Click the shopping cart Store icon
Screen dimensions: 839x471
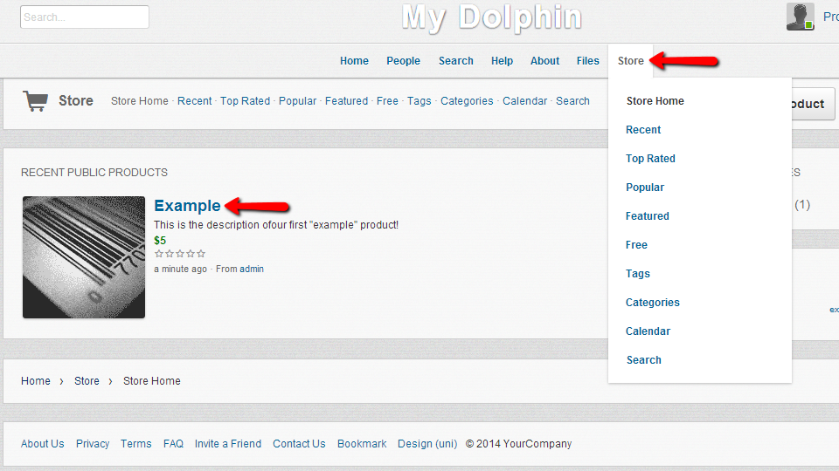click(x=36, y=101)
